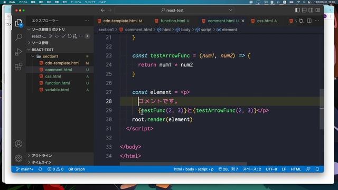Click the vertical editor scrollbar
This screenshot has height=190, width=338.
(322, 109)
